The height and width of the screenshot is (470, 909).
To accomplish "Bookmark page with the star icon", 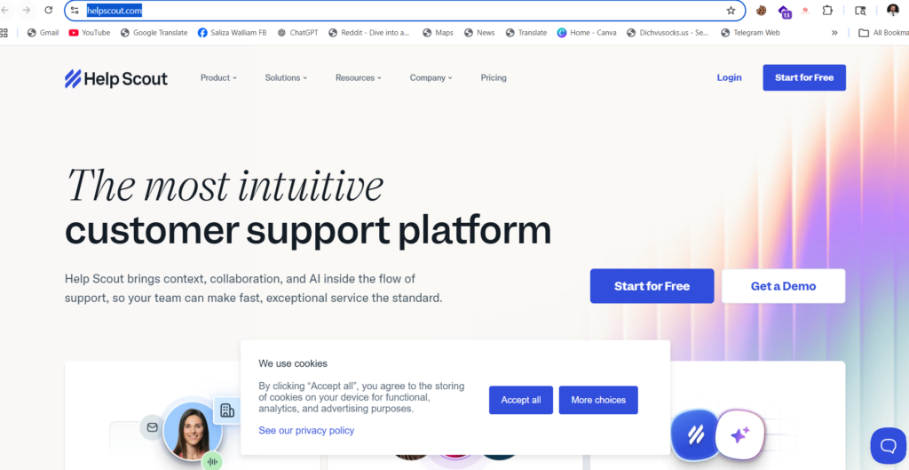I will tap(731, 11).
